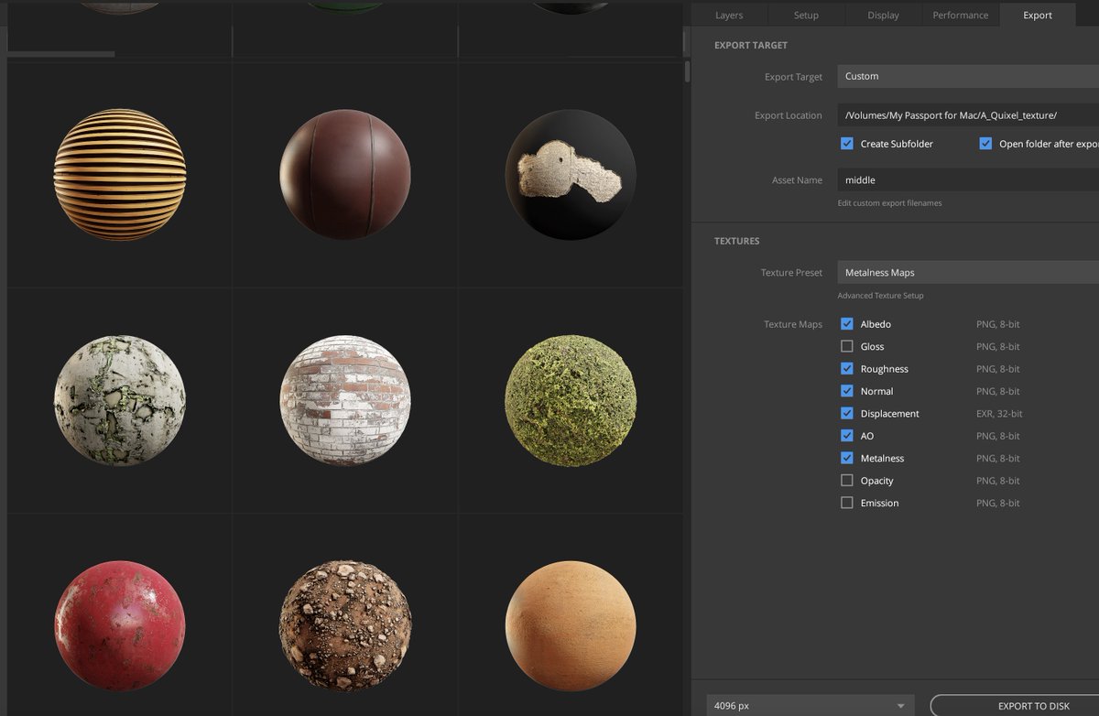Enable the Opacity texture map

point(847,481)
